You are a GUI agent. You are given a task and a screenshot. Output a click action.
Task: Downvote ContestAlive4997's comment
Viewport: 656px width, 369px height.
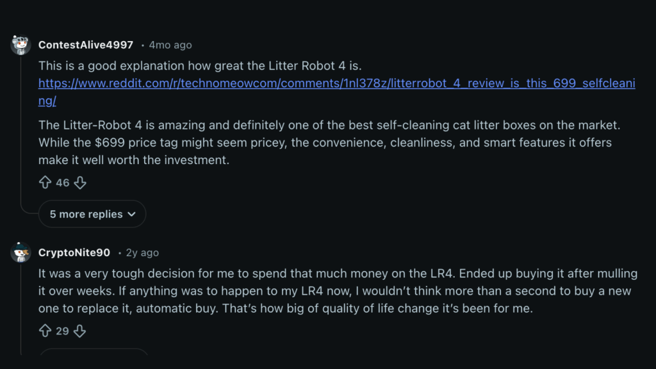pyautogui.click(x=79, y=183)
